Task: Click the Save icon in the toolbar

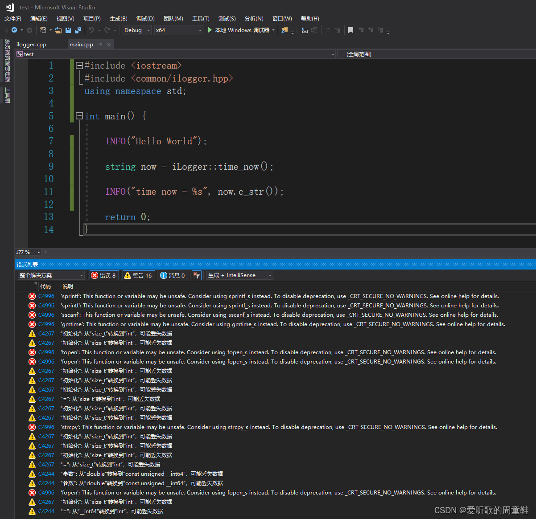Action: [68, 30]
